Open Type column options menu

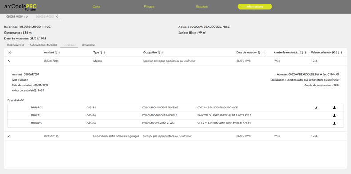click(105, 52)
